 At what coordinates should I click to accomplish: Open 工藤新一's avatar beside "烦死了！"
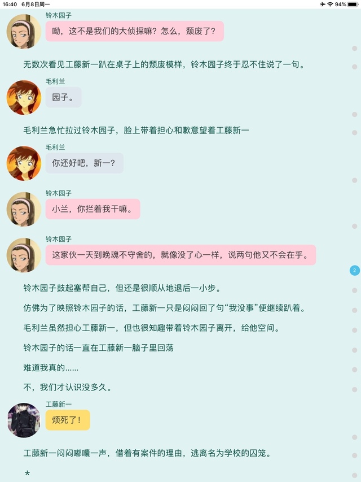click(x=24, y=420)
